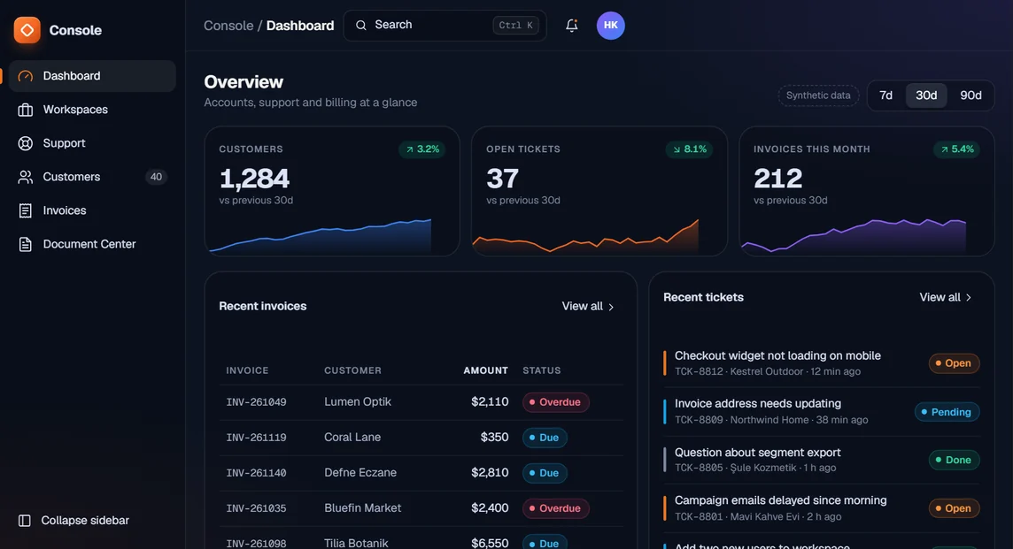Viewport: 1013px width, 549px height.
Task: Click customer Bluefin Market
Action: (363, 507)
